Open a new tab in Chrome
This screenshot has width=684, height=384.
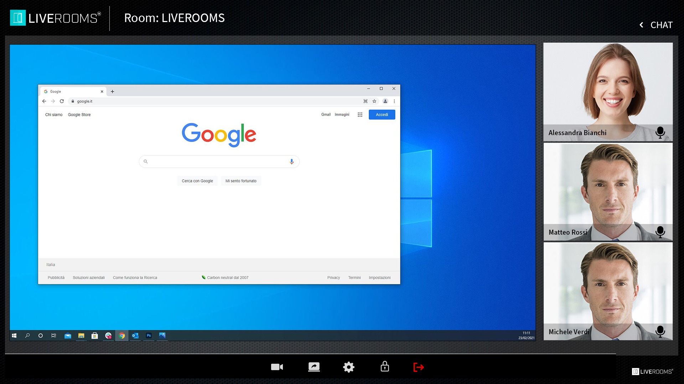112,91
